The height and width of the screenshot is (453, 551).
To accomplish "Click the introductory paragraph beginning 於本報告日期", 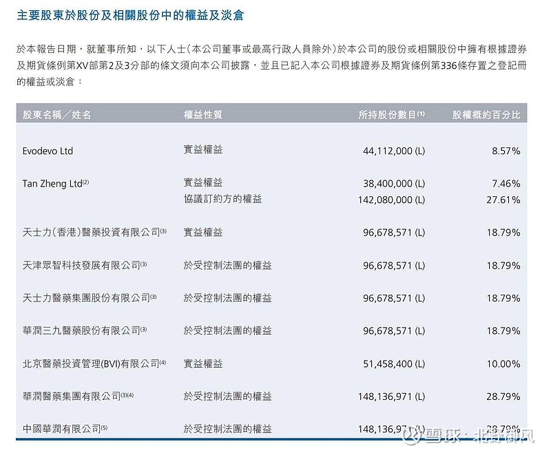I will point(271,65).
